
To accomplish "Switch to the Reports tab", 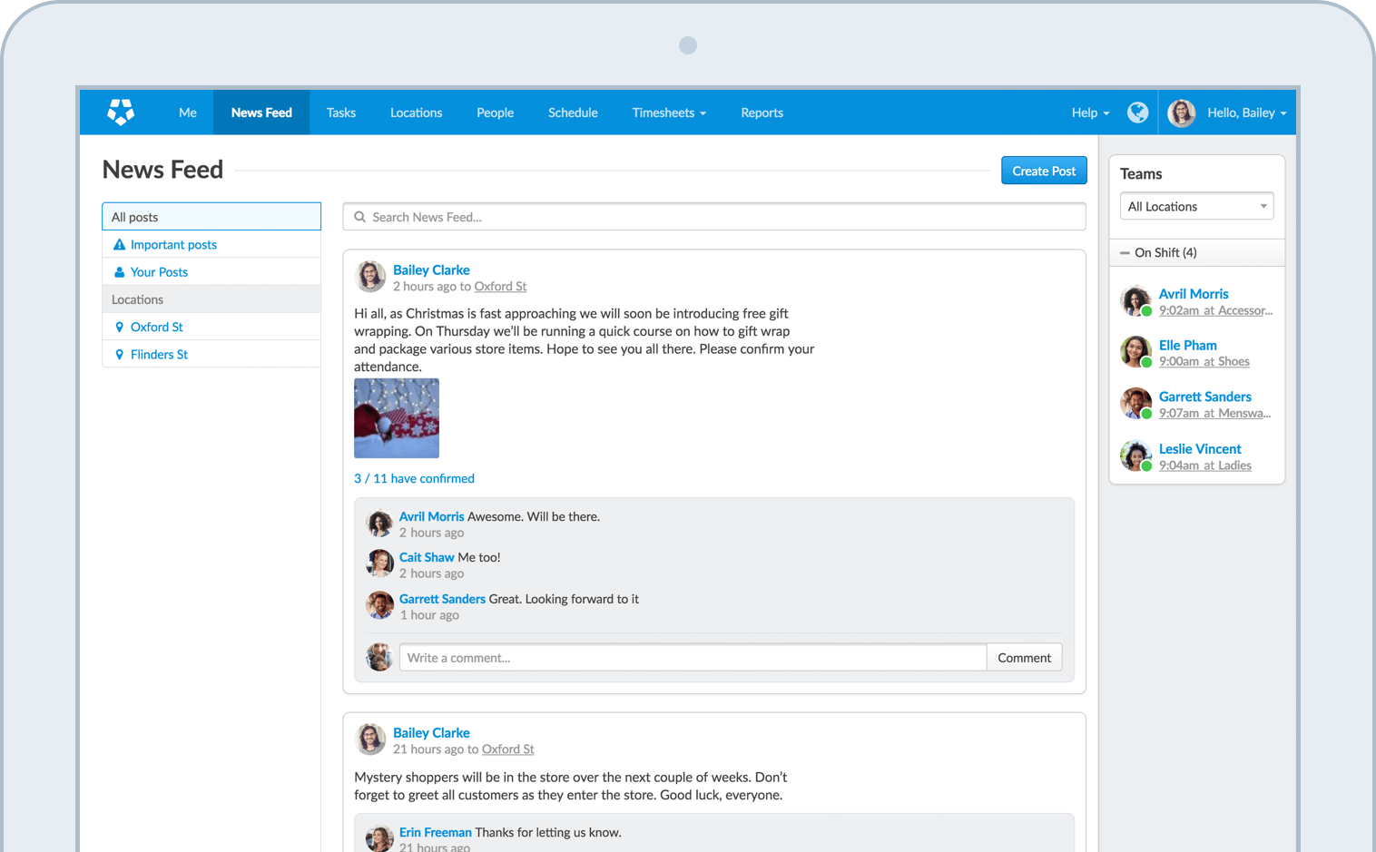I will [762, 113].
